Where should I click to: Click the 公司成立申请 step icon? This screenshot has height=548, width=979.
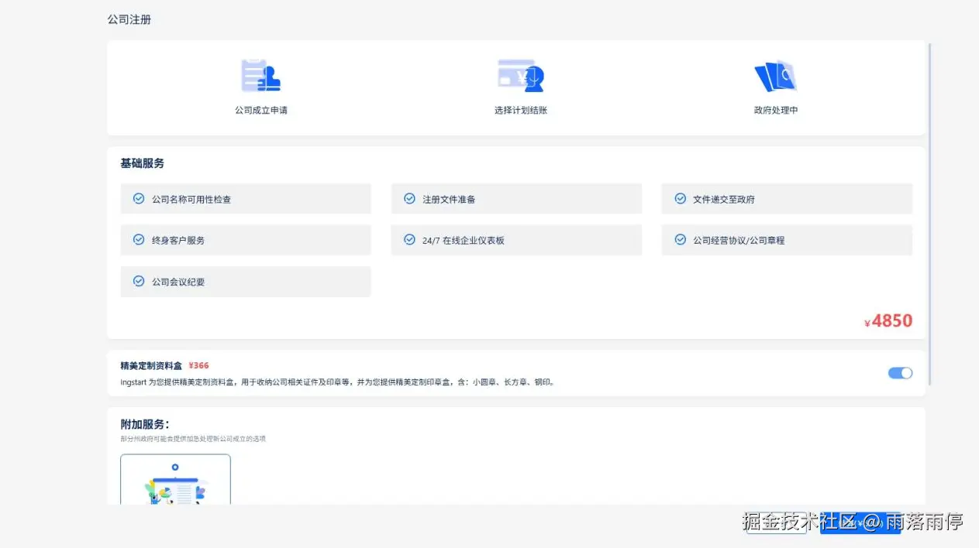coord(260,76)
